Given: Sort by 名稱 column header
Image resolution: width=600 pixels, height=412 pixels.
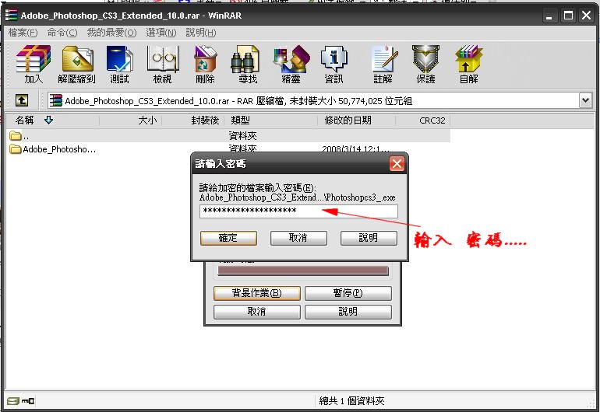Looking at the screenshot, I should [52, 120].
